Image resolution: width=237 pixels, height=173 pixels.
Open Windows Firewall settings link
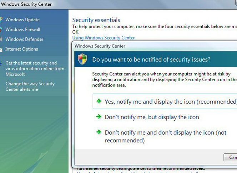pos(23,30)
